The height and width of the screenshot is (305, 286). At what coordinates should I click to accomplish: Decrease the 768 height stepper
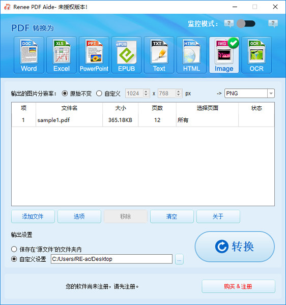click(x=178, y=96)
